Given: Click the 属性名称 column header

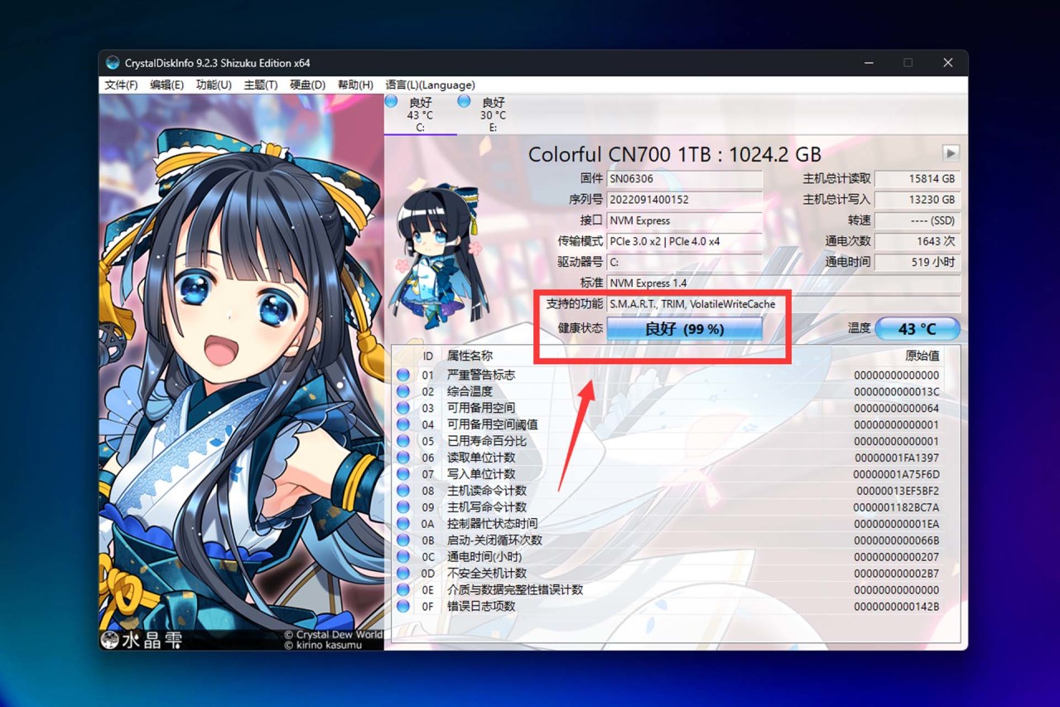Looking at the screenshot, I should tap(470, 356).
